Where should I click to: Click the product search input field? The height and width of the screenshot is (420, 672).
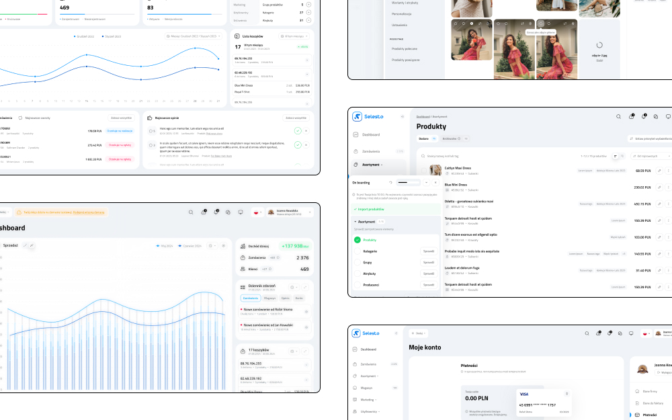click(x=470, y=155)
